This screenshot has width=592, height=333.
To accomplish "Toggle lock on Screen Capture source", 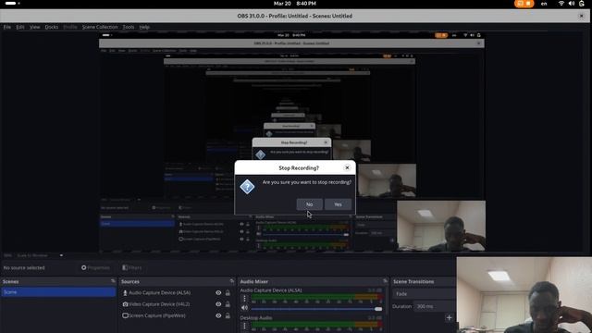I will click(x=228, y=315).
